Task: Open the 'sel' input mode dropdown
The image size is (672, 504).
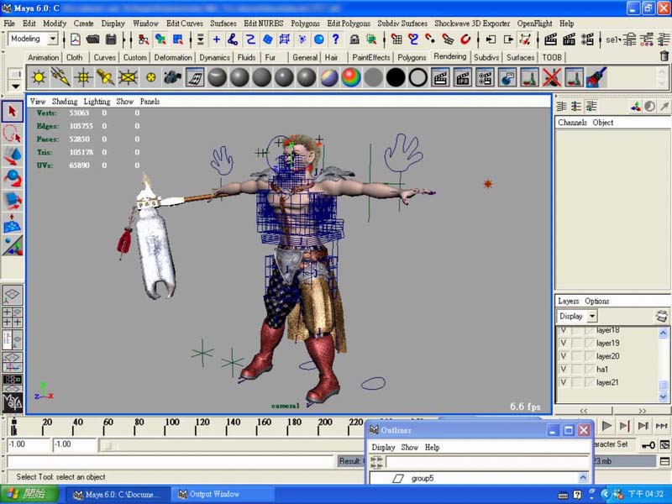Action: point(613,39)
